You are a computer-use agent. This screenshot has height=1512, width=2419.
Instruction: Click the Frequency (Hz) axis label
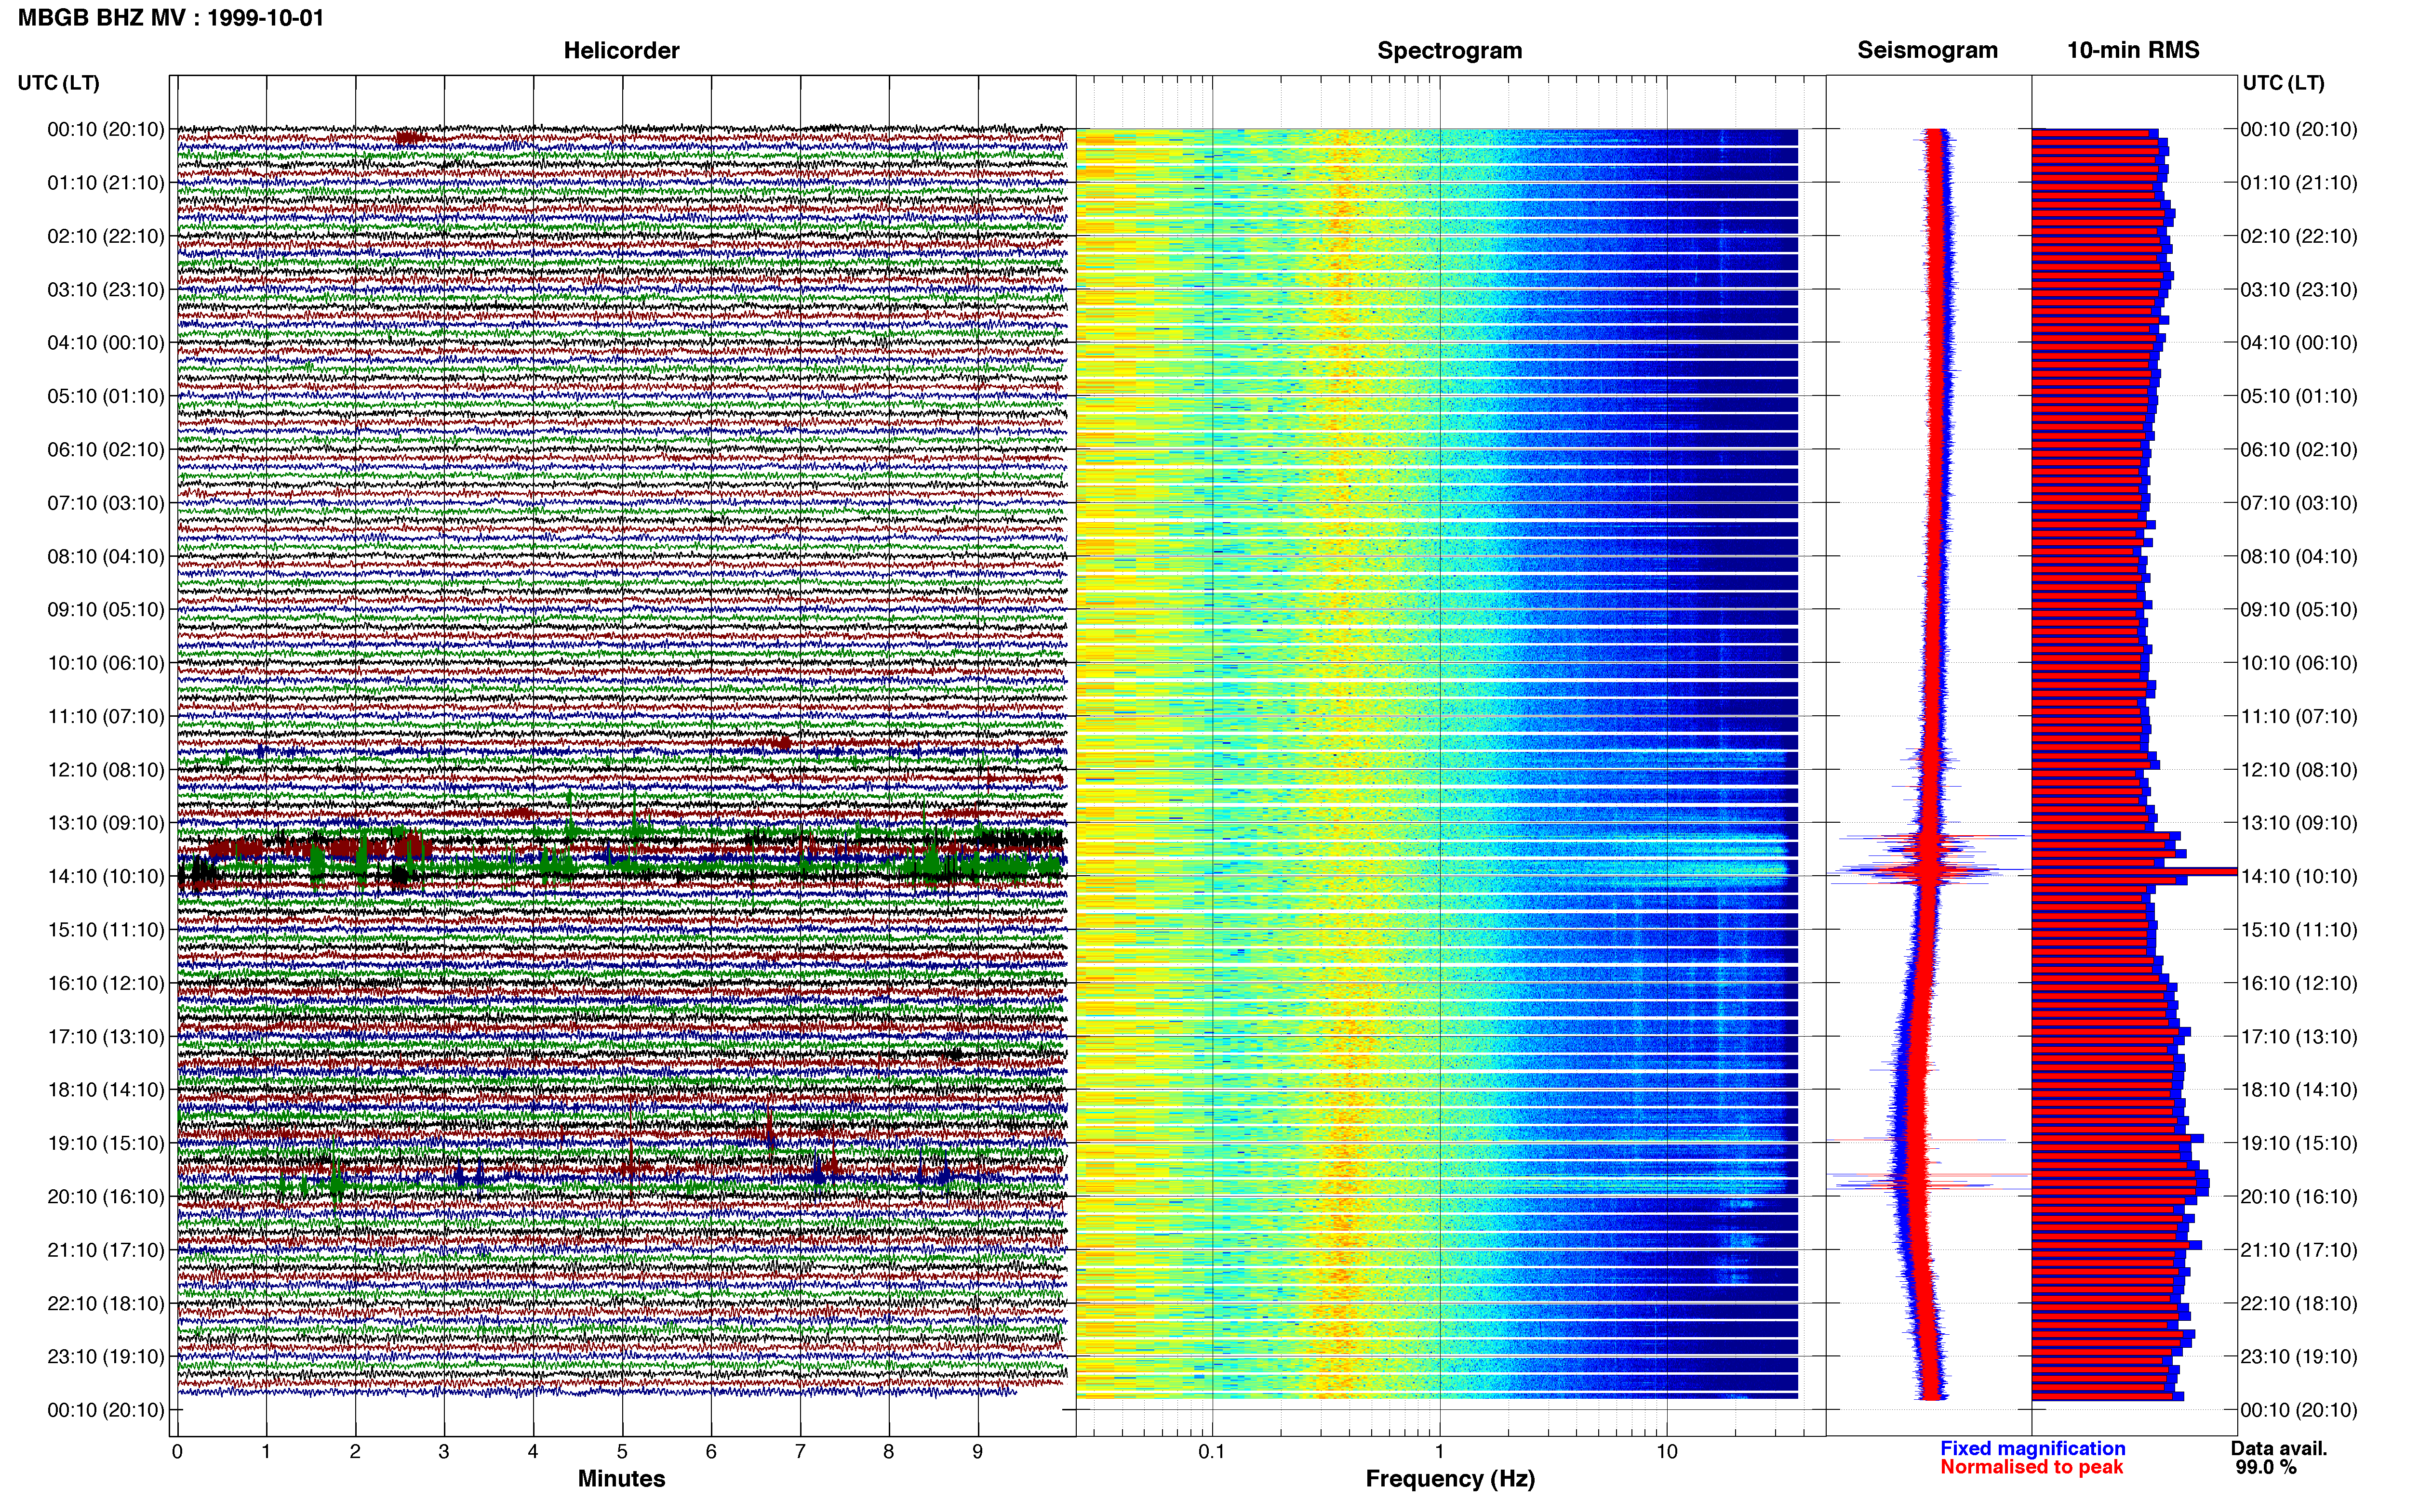click(x=1450, y=1479)
